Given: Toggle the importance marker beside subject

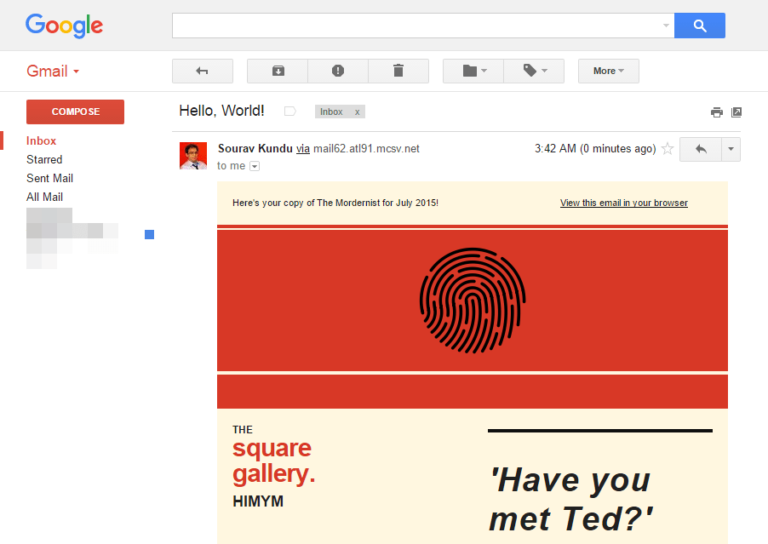Looking at the screenshot, I should (x=290, y=112).
